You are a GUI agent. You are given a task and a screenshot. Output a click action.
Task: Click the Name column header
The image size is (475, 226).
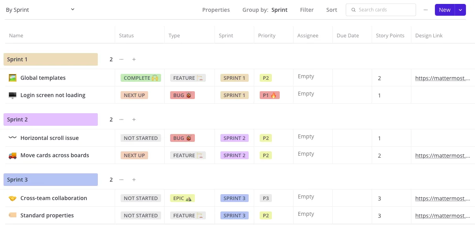pyautogui.click(x=16, y=35)
